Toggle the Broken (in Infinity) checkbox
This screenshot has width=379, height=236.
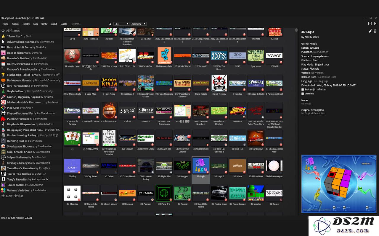click(x=303, y=89)
